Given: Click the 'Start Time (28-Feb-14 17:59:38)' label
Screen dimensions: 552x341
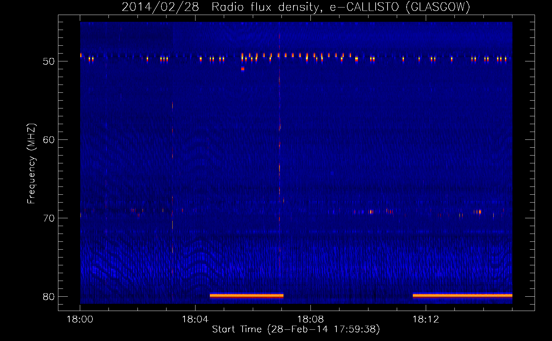Looking at the screenshot, I should point(296,329).
